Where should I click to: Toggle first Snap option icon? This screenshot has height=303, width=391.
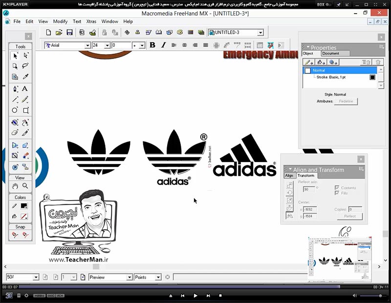coord(15,235)
